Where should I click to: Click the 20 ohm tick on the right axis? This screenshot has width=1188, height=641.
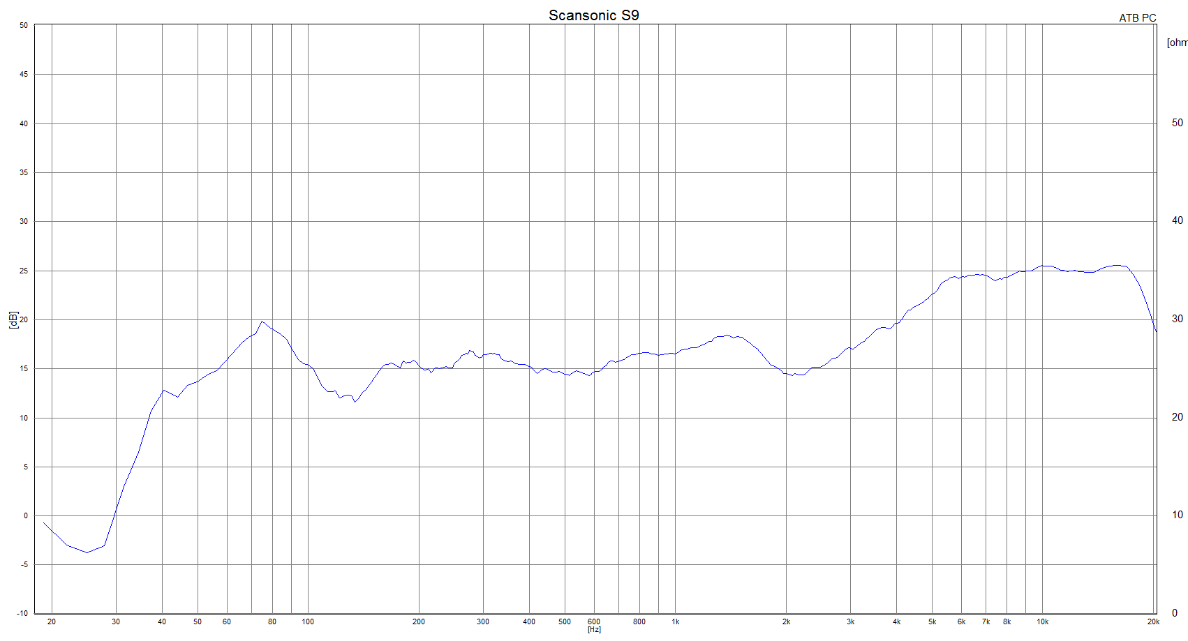click(1178, 417)
